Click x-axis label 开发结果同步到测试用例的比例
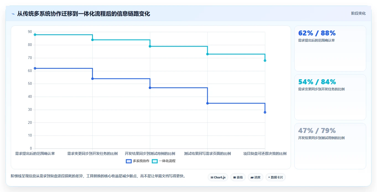 pyautogui.click(x=150, y=153)
